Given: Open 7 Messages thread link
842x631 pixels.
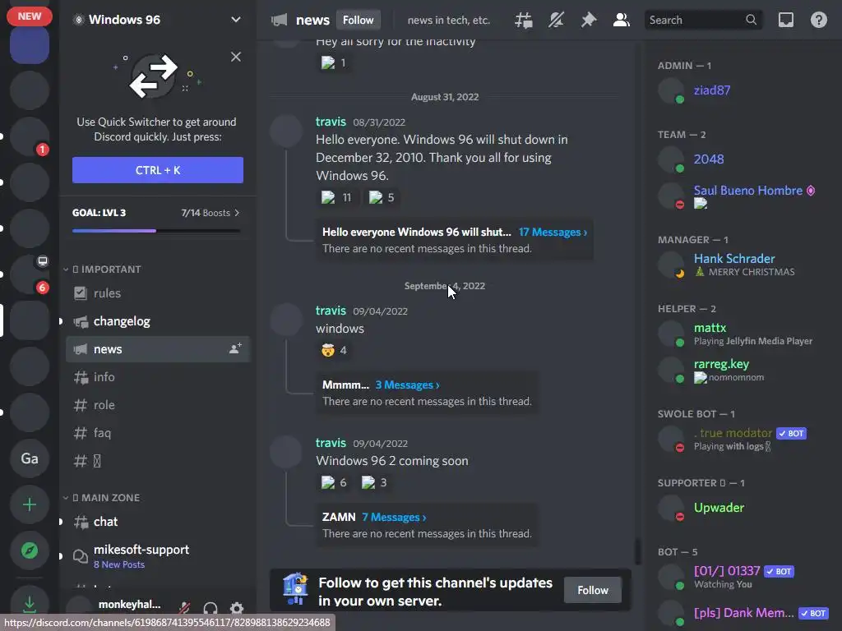Looking at the screenshot, I should (x=394, y=518).
